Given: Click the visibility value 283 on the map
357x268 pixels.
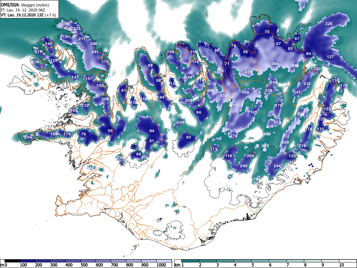Looking at the screenshot, I should (x=317, y=69).
